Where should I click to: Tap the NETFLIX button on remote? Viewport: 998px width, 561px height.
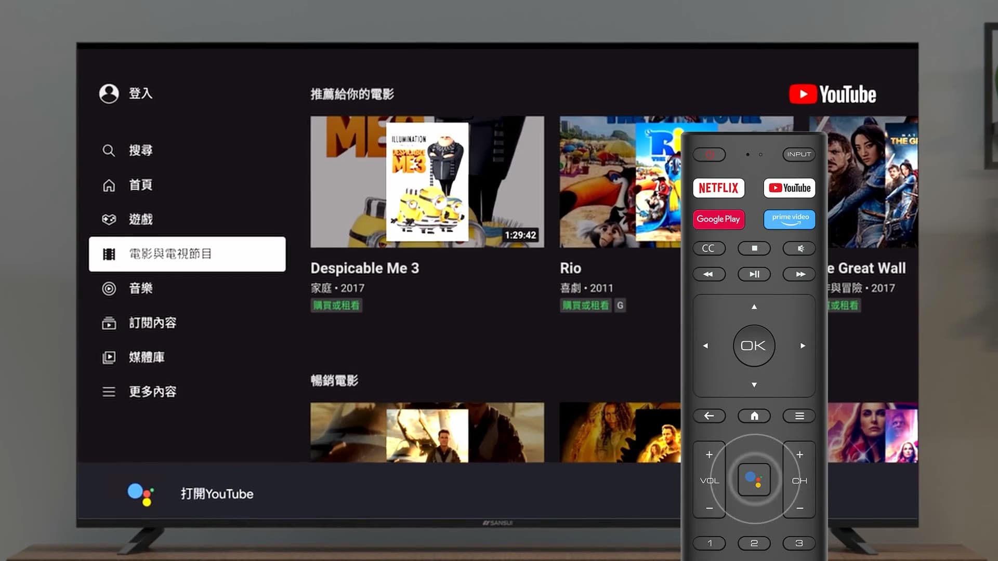pyautogui.click(x=718, y=188)
